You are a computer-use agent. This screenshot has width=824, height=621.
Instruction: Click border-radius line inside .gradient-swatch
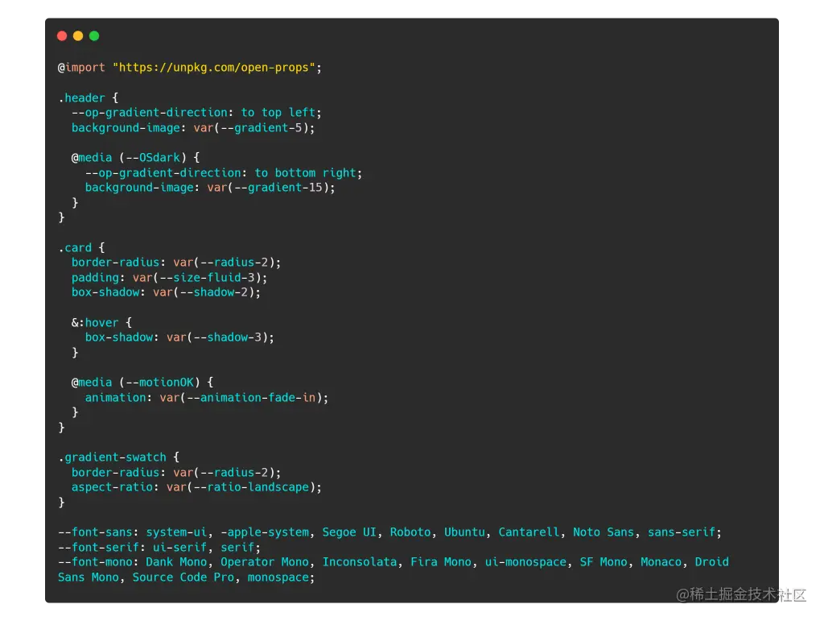[x=176, y=472]
